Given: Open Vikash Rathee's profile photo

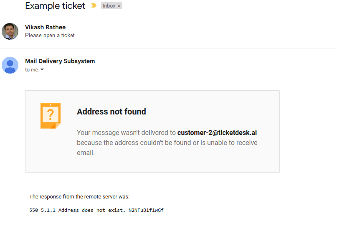Looking at the screenshot, I should coord(10,31).
